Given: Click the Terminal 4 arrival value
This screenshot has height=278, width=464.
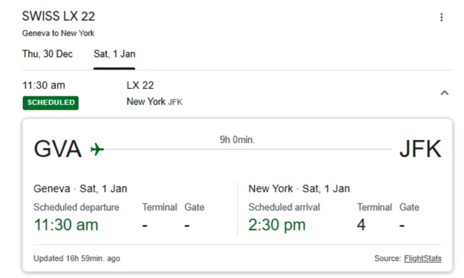Looking at the screenshot, I should click(x=361, y=224).
